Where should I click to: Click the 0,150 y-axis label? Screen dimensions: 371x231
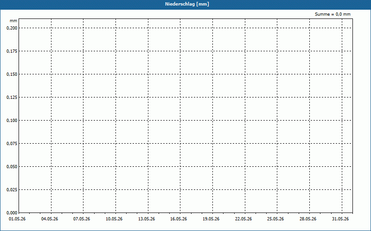[12, 74]
